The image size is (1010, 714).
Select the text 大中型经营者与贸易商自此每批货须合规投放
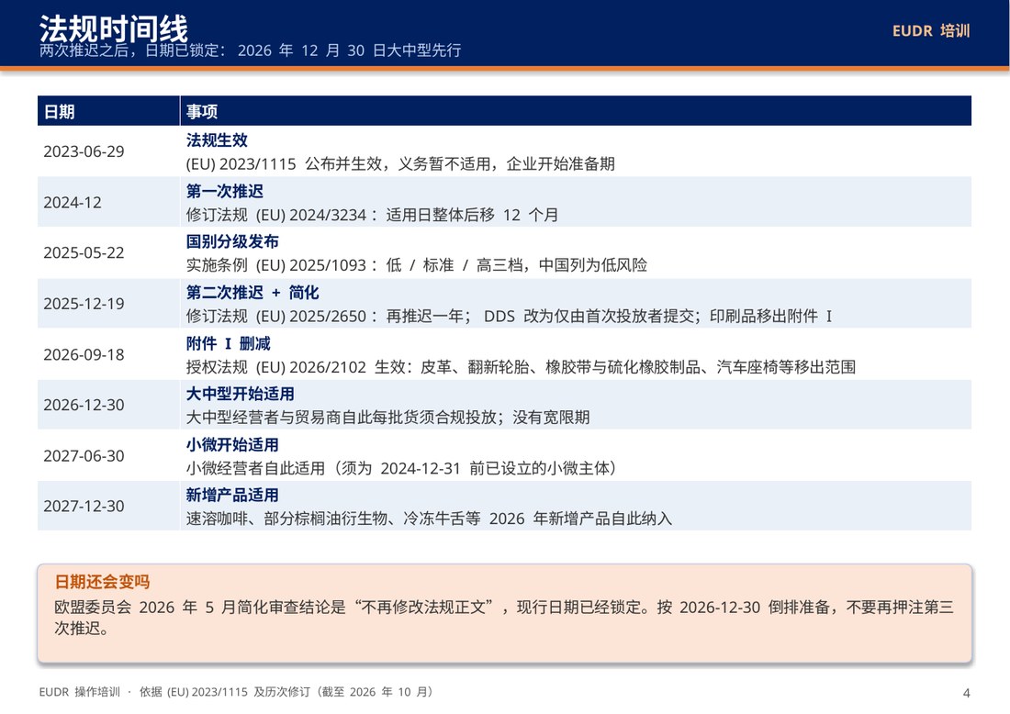tap(341, 418)
